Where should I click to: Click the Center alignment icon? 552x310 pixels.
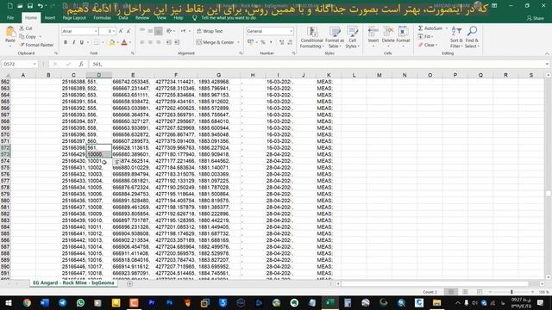pyautogui.click(x=150, y=42)
